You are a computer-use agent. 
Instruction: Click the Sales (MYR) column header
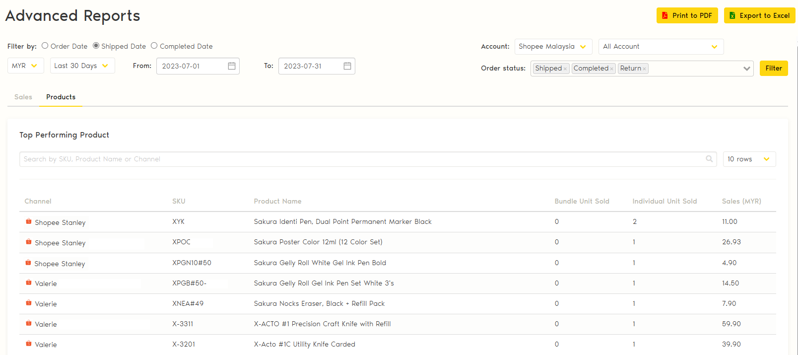coord(741,201)
